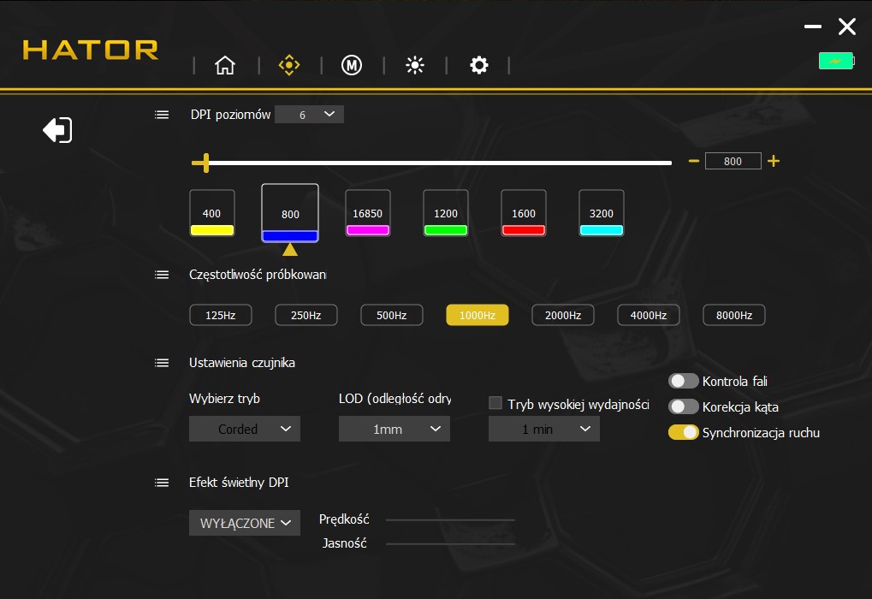Image resolution: width=872 pixels, height=599 pixels.
Task: Enable the Kontrola fali toggle
Action: (x=684, y=381)
